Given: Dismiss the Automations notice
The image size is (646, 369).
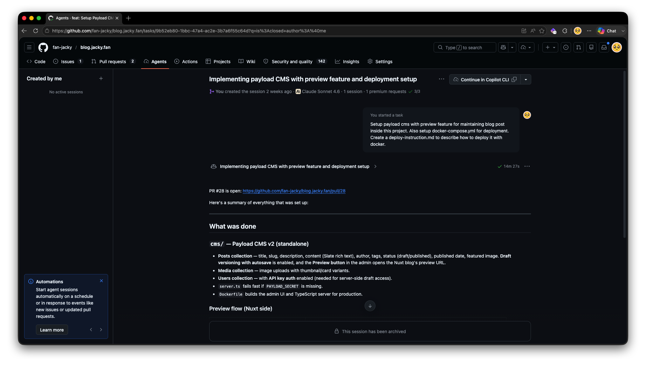Looking at the screenshot, I should [101, 281].
